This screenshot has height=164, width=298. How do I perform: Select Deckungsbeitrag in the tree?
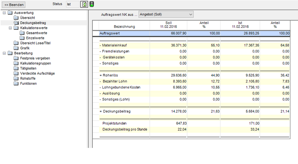point(33,23)
